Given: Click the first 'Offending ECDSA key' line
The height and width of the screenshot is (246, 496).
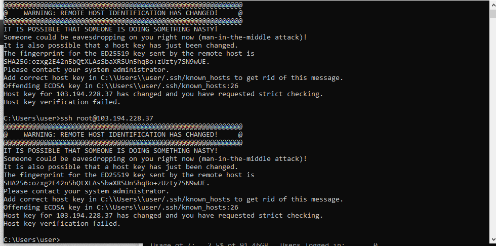Looking at the screenshot, I should pos(121,86).
